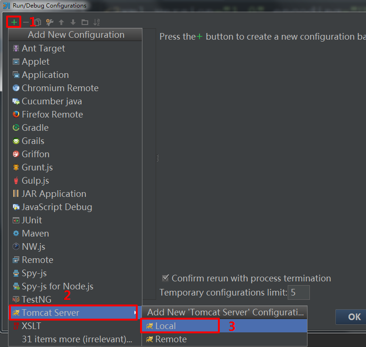This screenshot has width=366, height=347.
Task: Choose JAR Application configuration
Action: point(75,194)
